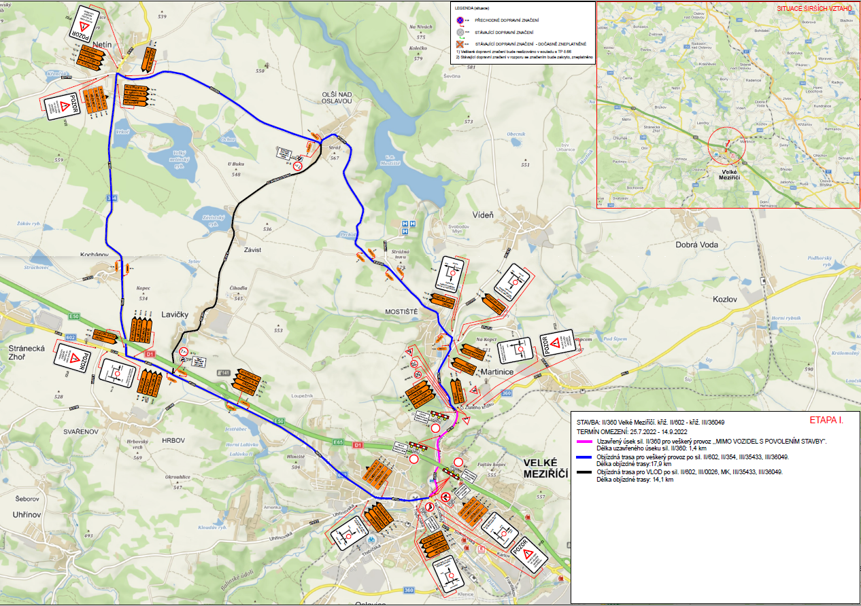Click the crossed-out invalidated signage legend symbol

461,43
